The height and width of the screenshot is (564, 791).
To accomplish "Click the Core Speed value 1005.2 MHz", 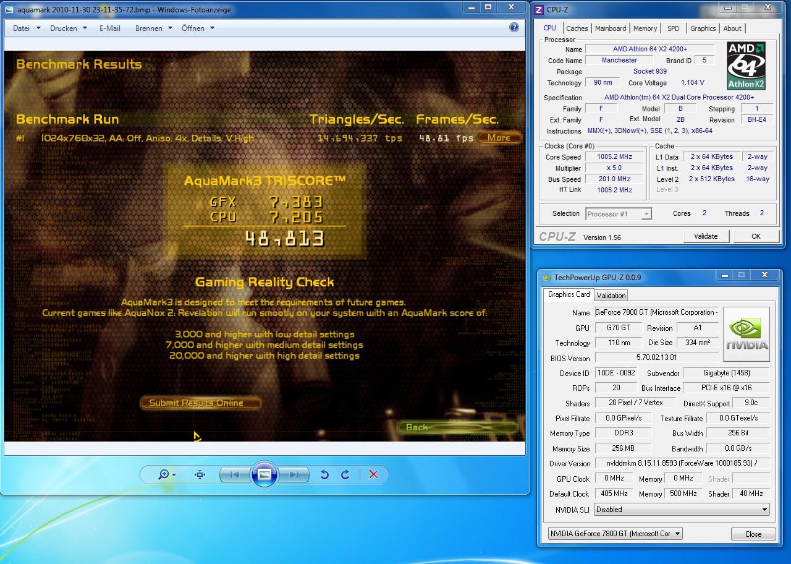I will [614, 157].
